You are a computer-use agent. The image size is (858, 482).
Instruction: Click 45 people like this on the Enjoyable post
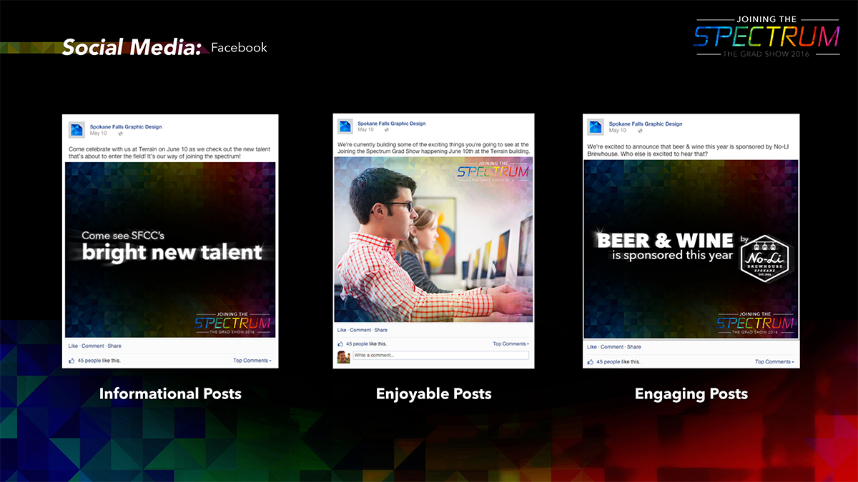click(x=368, y=343)
